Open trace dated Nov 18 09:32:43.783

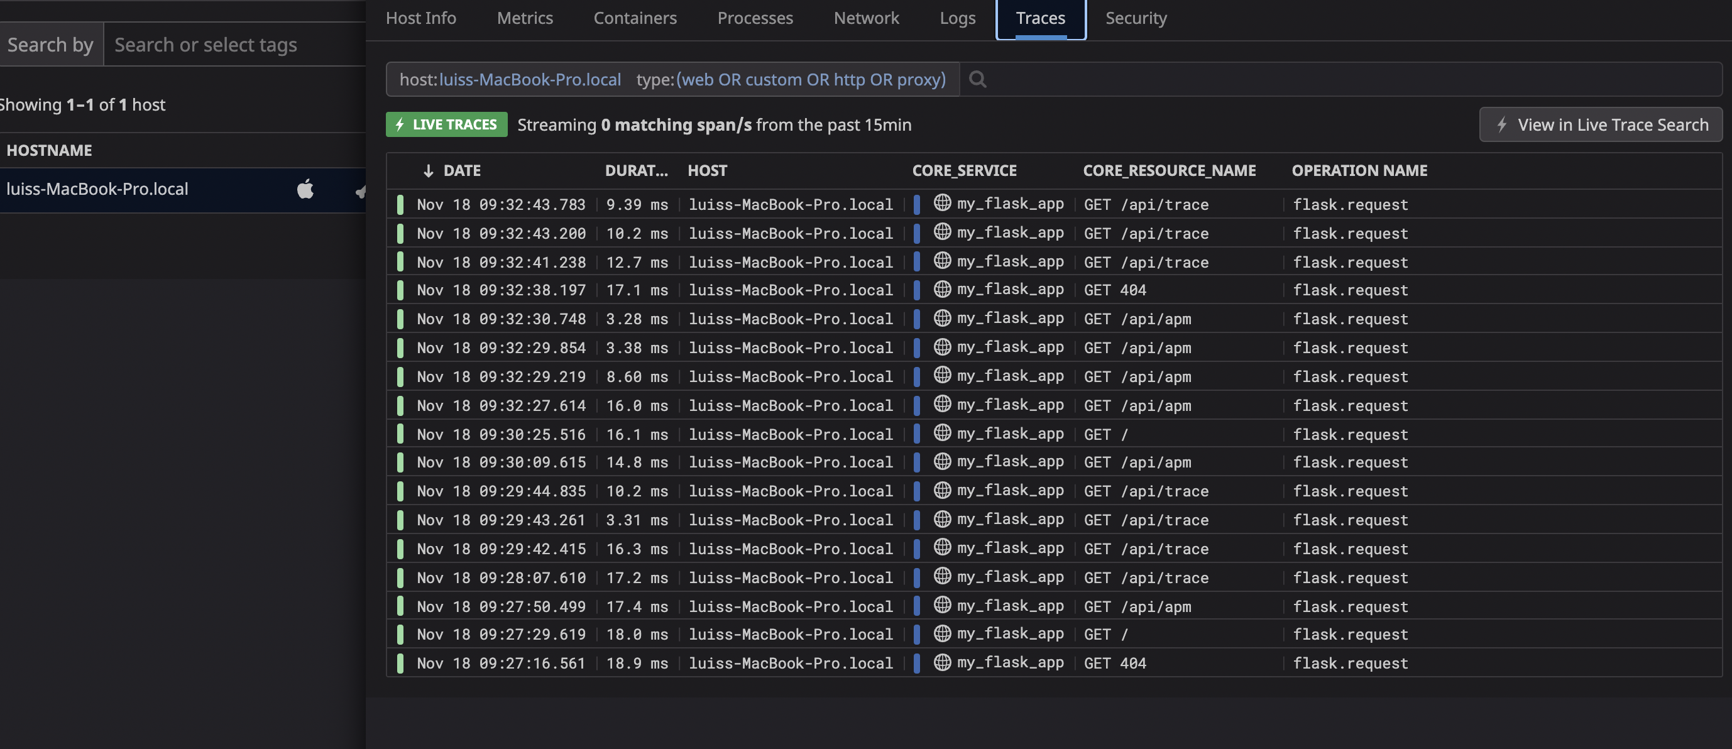(x=1053, y=204)
